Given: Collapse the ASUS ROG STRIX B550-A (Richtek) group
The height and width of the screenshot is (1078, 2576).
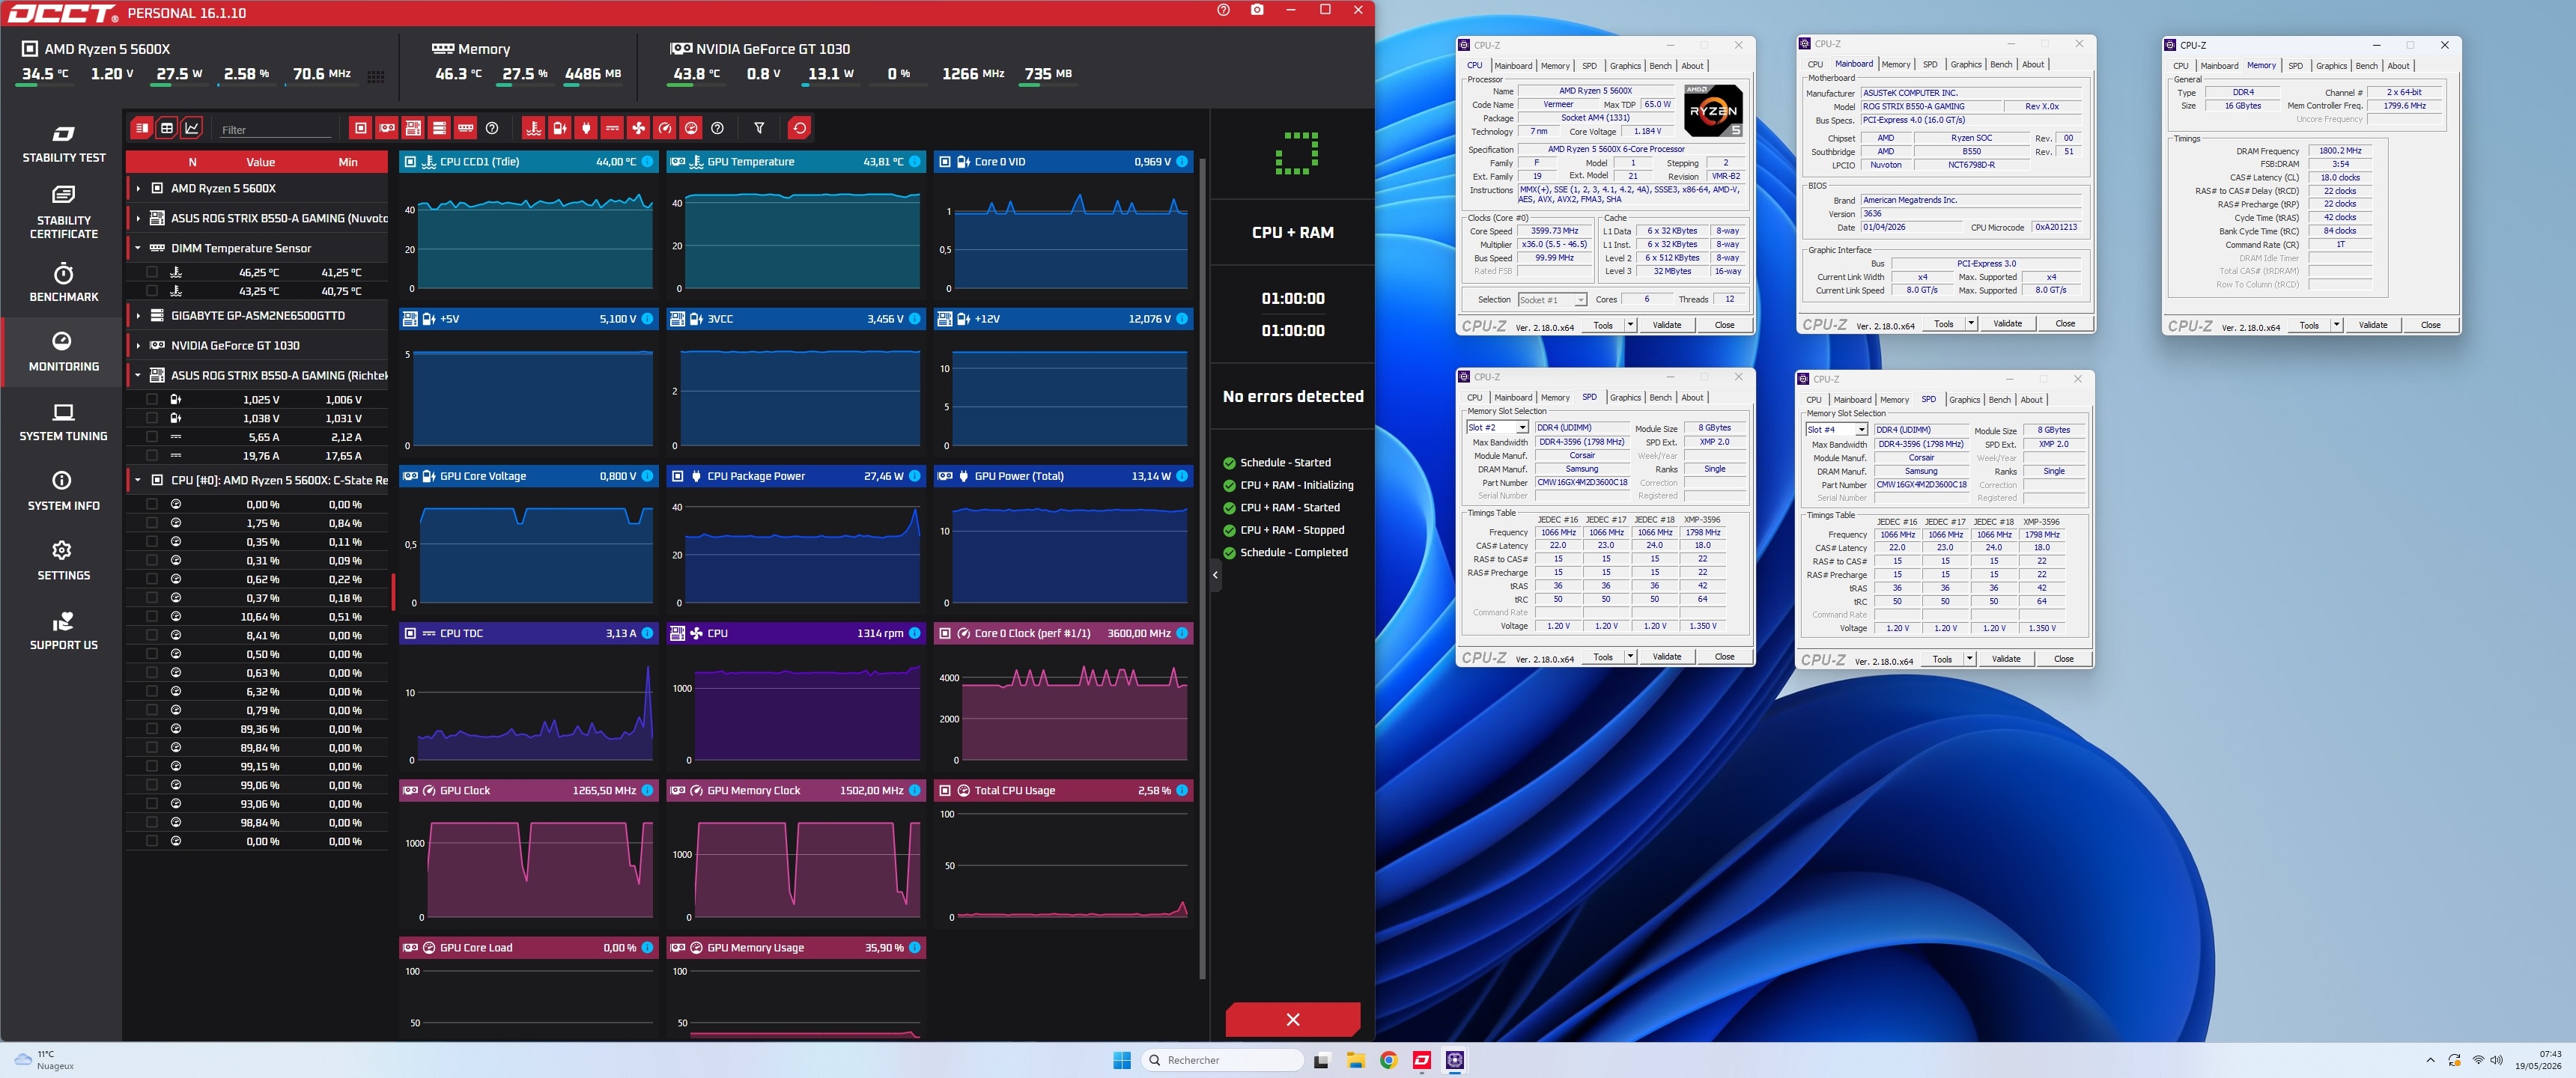Looking at the screenshot, I should point(138,375).
